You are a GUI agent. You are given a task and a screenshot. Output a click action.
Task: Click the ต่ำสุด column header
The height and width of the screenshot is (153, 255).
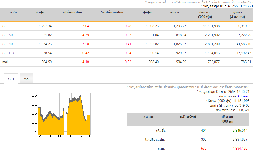click(x=175, y=12)
